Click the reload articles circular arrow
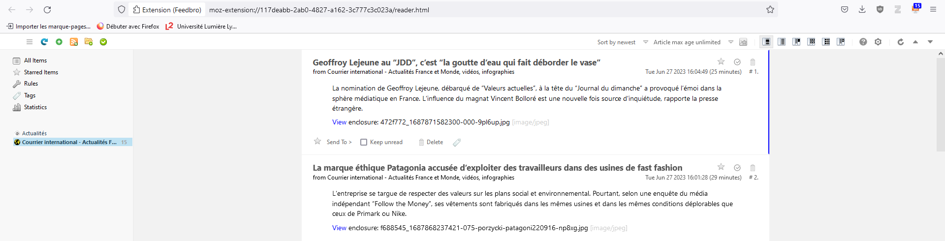The image size is (945, 241). 901,42
